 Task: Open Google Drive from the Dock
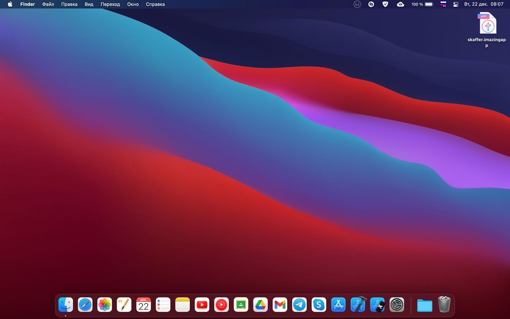[261, 305]
